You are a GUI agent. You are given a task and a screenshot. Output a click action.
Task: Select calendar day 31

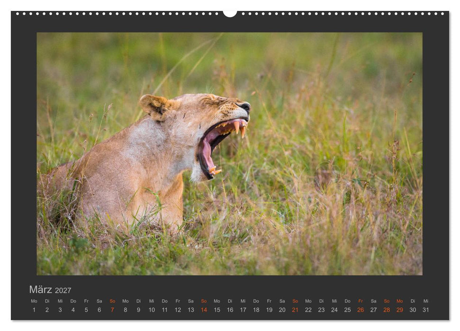(426, 310)
